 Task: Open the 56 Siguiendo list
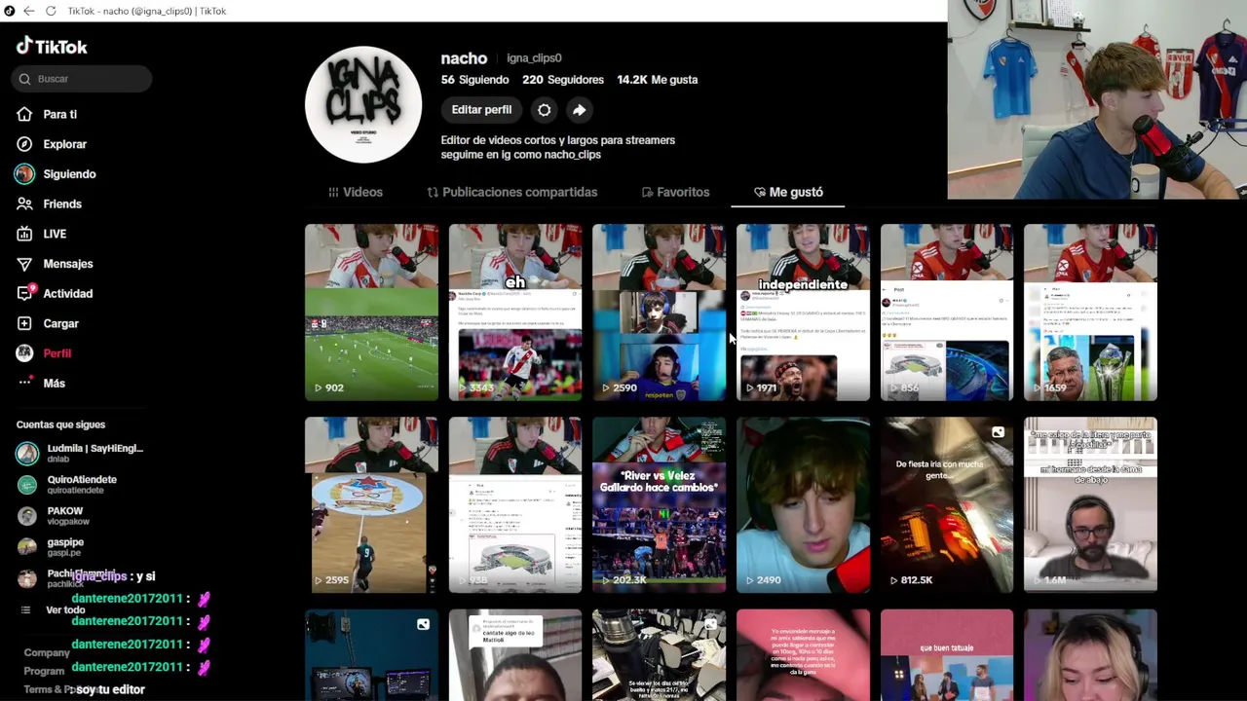pyautogui.click(x=474, y=80)
